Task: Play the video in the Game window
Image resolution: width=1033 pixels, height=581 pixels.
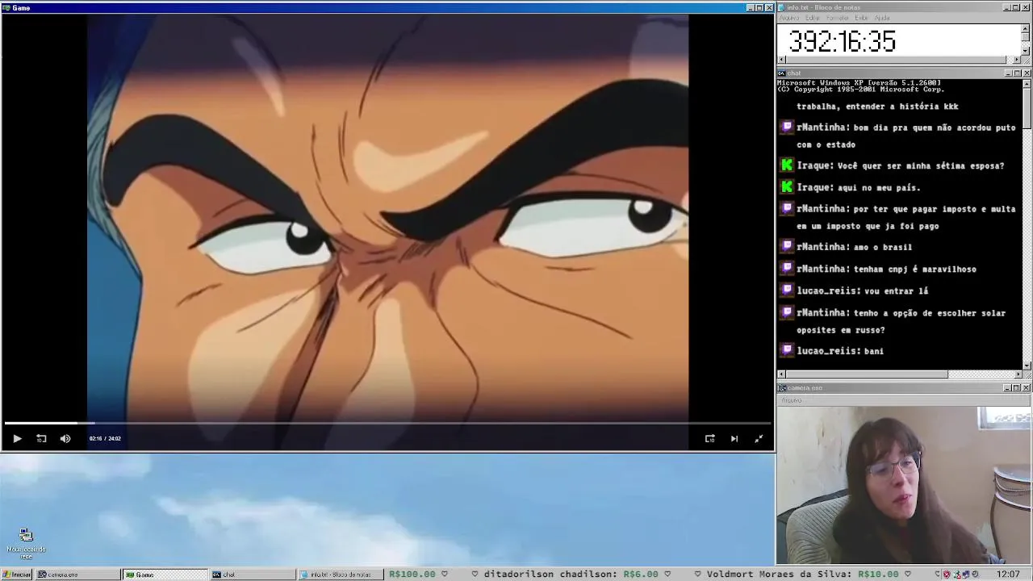Action: (17, 438)
